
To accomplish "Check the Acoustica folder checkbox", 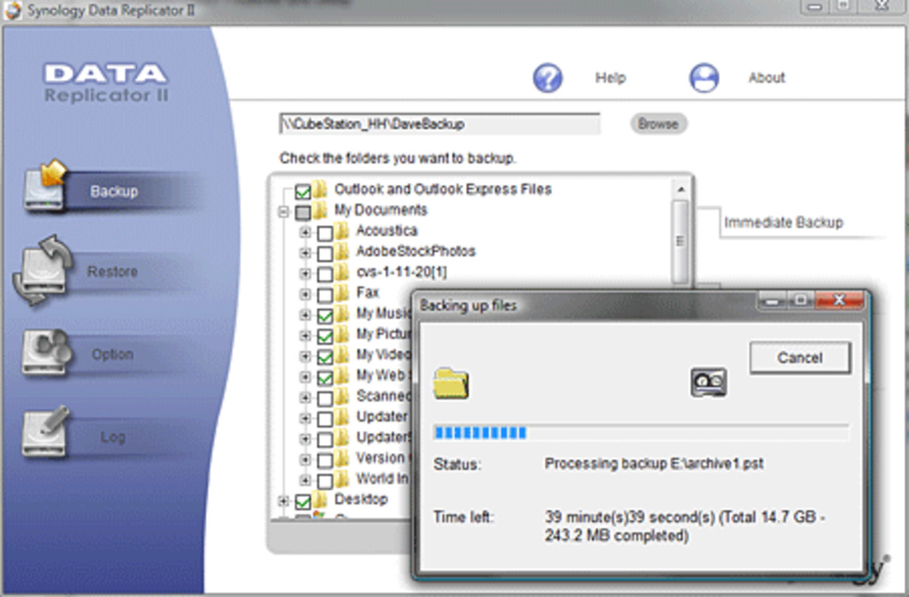I will click(x=325, y=233).
